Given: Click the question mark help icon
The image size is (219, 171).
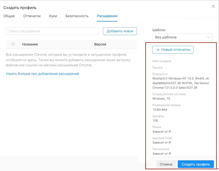Looking at the screenshot, I should pyautogui.click(x=13, y=44).
